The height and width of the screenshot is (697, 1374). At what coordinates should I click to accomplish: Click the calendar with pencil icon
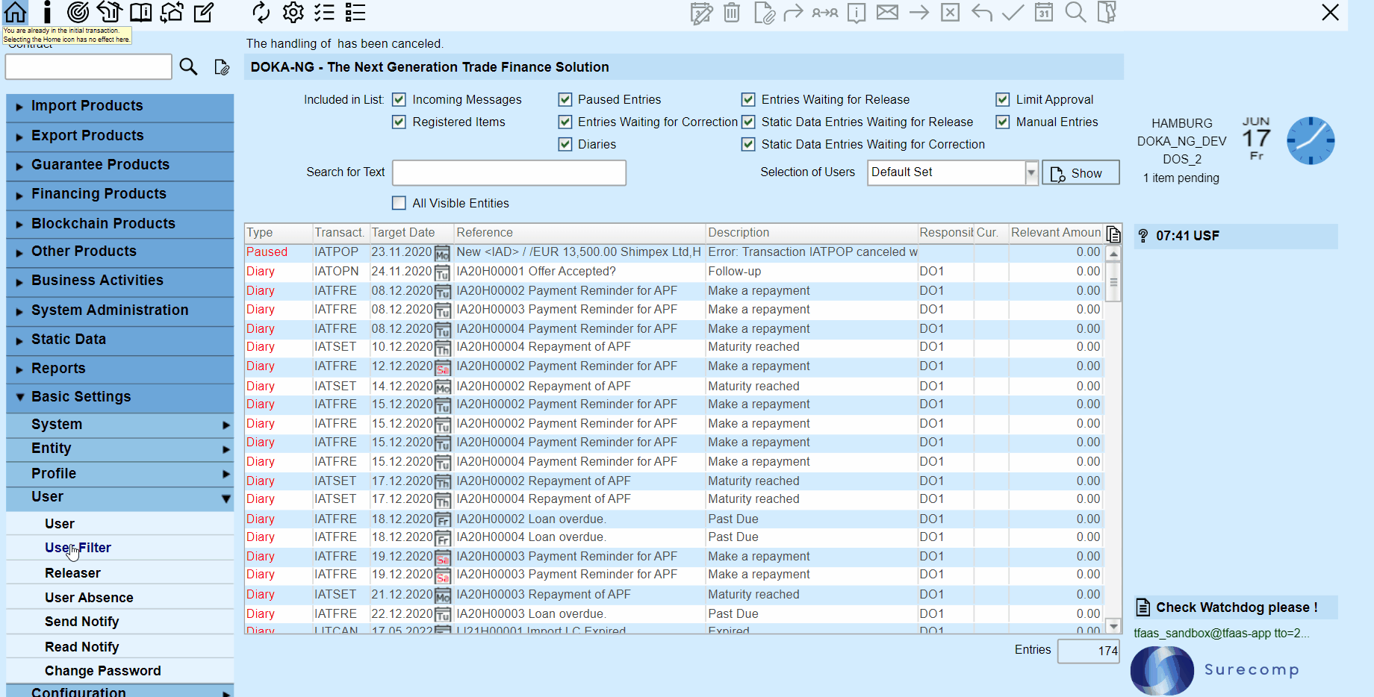tap(701, 13)
